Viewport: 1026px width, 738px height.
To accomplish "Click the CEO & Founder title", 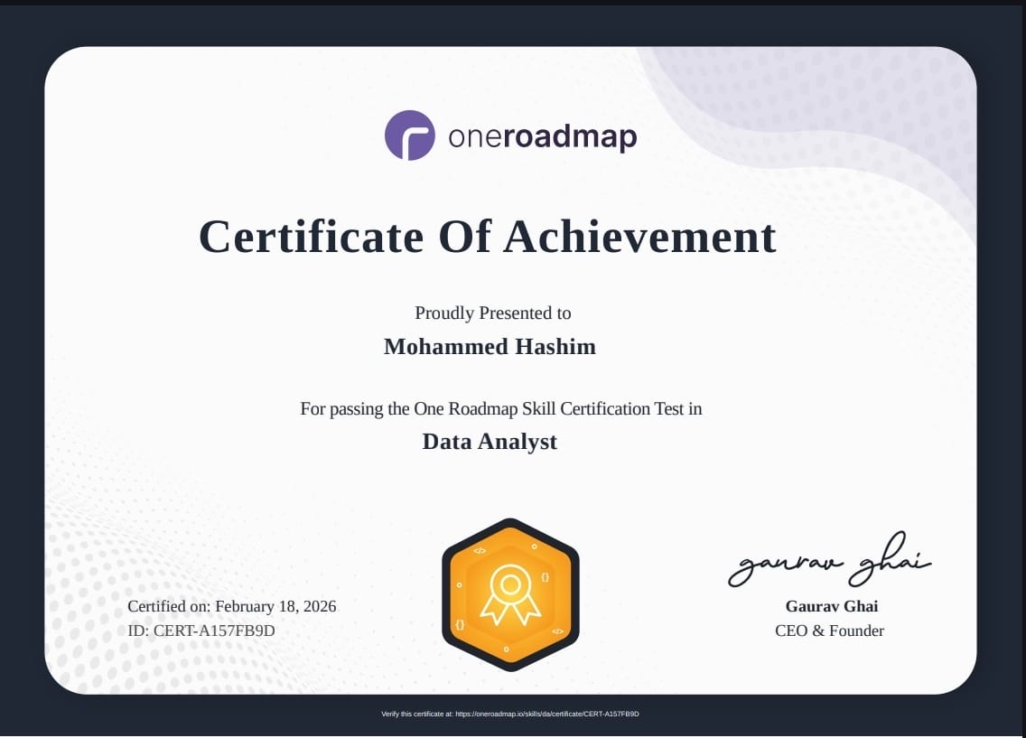I will [829, 631].
